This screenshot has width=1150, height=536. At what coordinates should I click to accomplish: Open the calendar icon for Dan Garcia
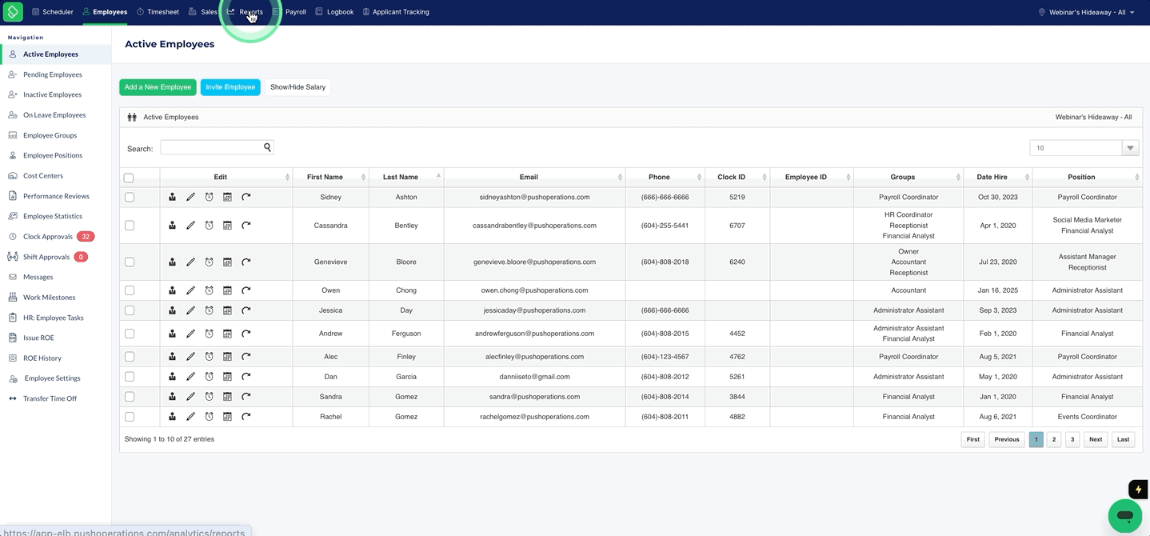(x=227, y=377)
